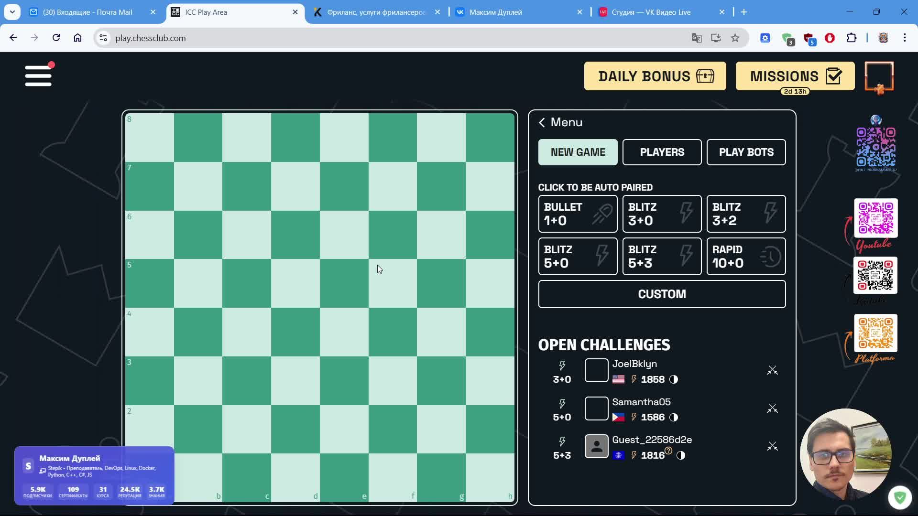Image resolution: width=918 pixels, height=516 pixels.
Task: Open the Missions panel
Action: click(795, 76)
